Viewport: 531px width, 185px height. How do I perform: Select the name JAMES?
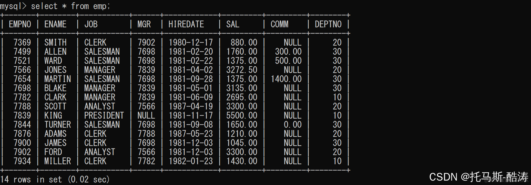pos(55,143)
